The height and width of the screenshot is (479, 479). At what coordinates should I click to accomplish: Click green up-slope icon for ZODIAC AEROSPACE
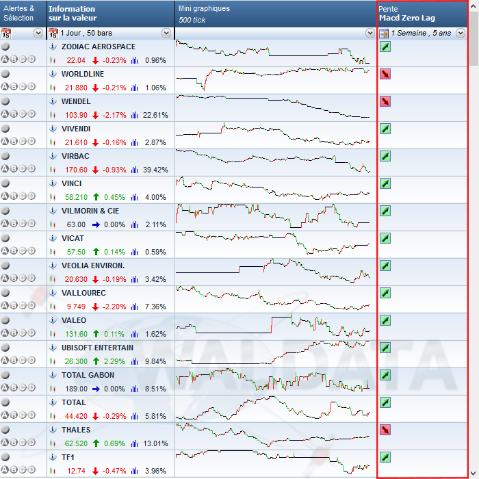[x=385, y=47]
